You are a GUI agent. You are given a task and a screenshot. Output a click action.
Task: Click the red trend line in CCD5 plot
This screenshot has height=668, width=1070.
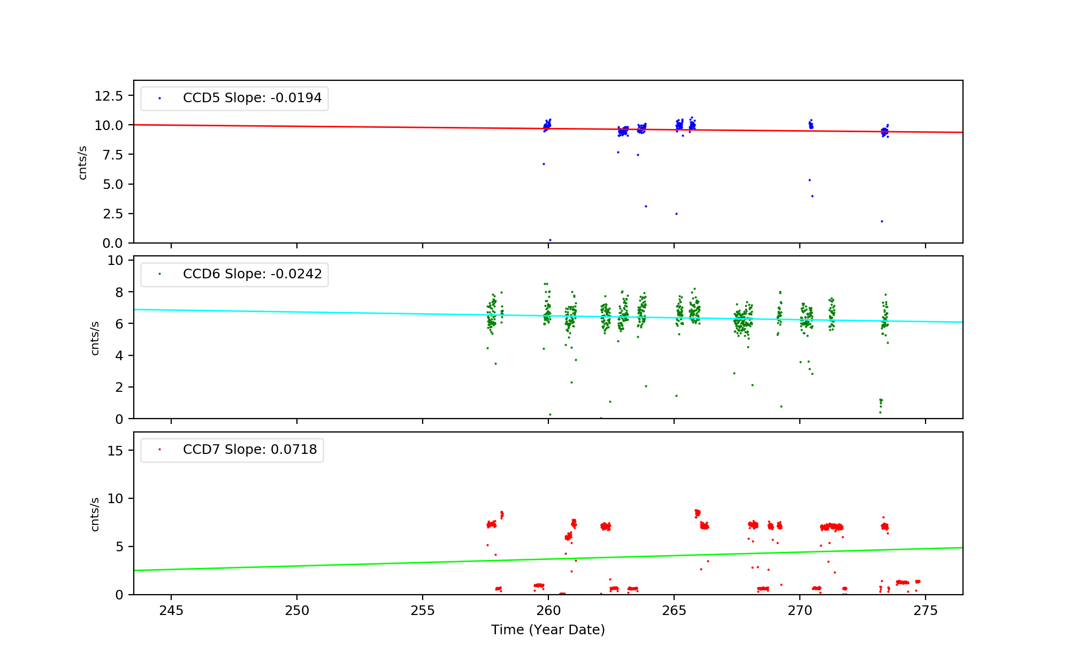point(321,126)
